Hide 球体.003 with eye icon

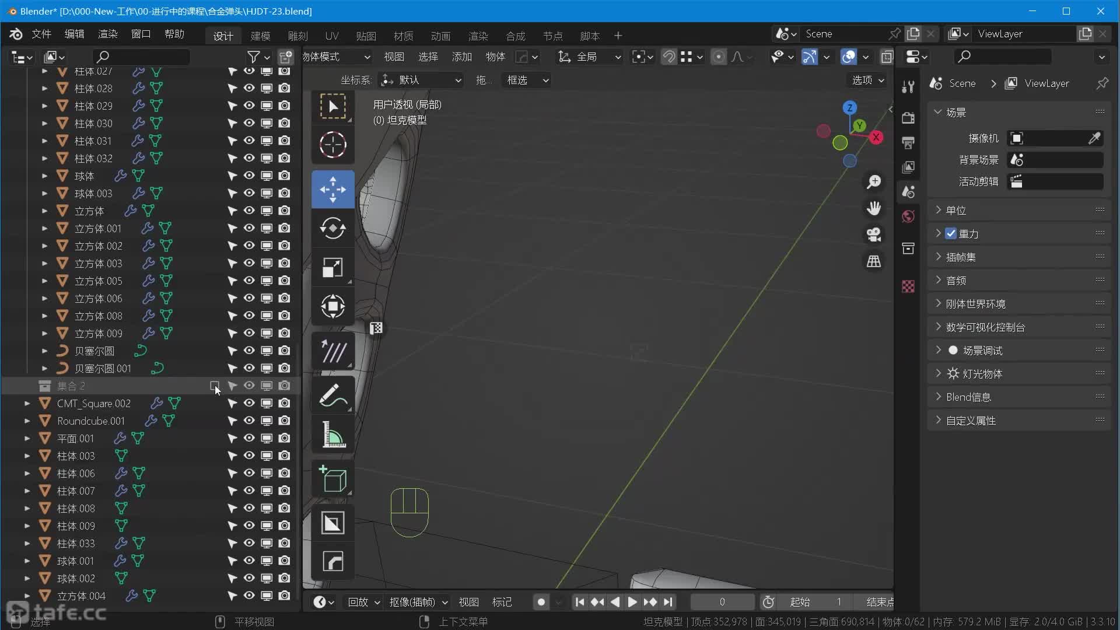[x=249, y=193]
